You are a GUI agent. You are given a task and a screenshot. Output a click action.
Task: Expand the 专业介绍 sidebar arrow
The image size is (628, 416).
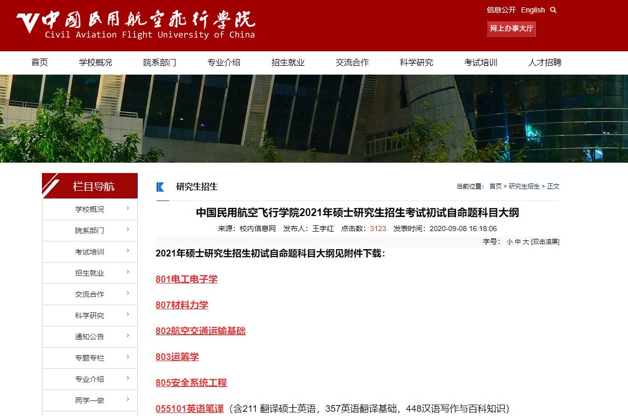click(127, 378)
